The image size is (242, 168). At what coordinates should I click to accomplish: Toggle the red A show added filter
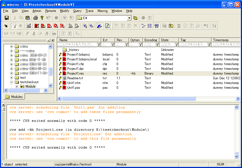point(49,26)
